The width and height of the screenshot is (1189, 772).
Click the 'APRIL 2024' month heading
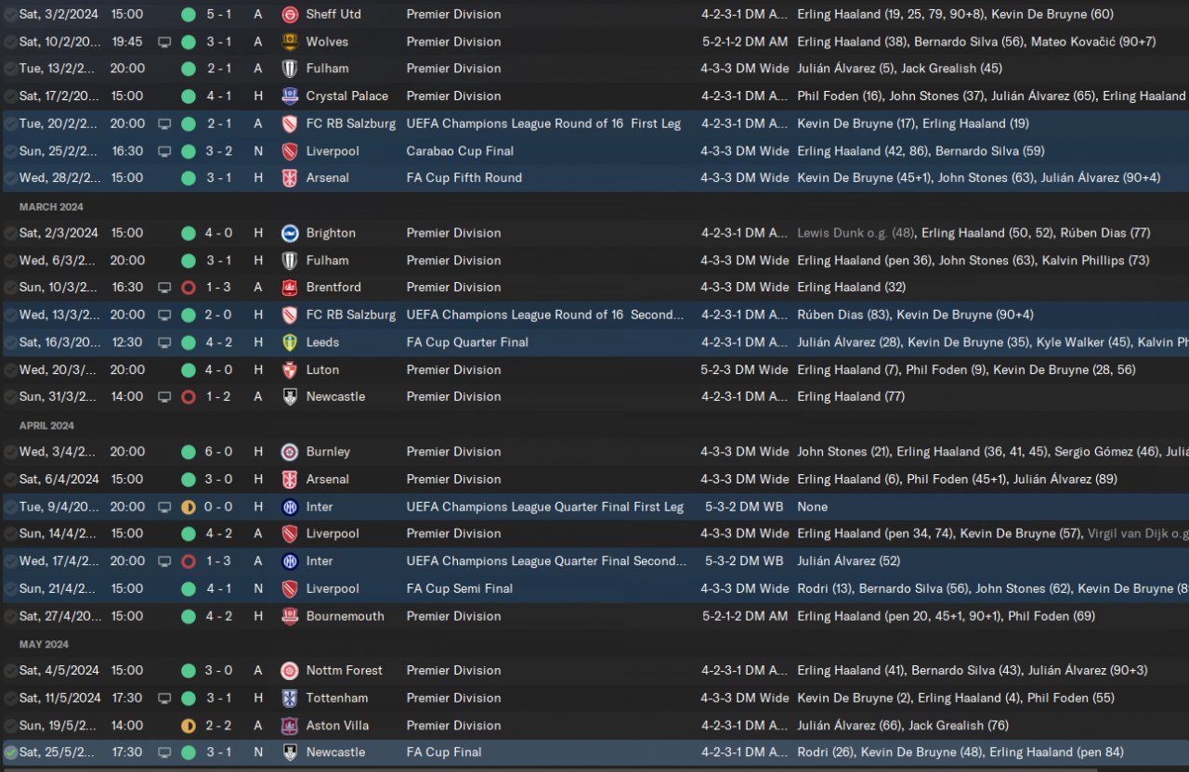[x=48, y=426]
